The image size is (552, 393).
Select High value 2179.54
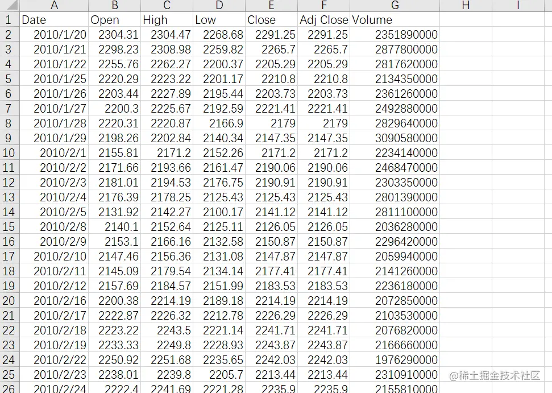coord(167,271)
